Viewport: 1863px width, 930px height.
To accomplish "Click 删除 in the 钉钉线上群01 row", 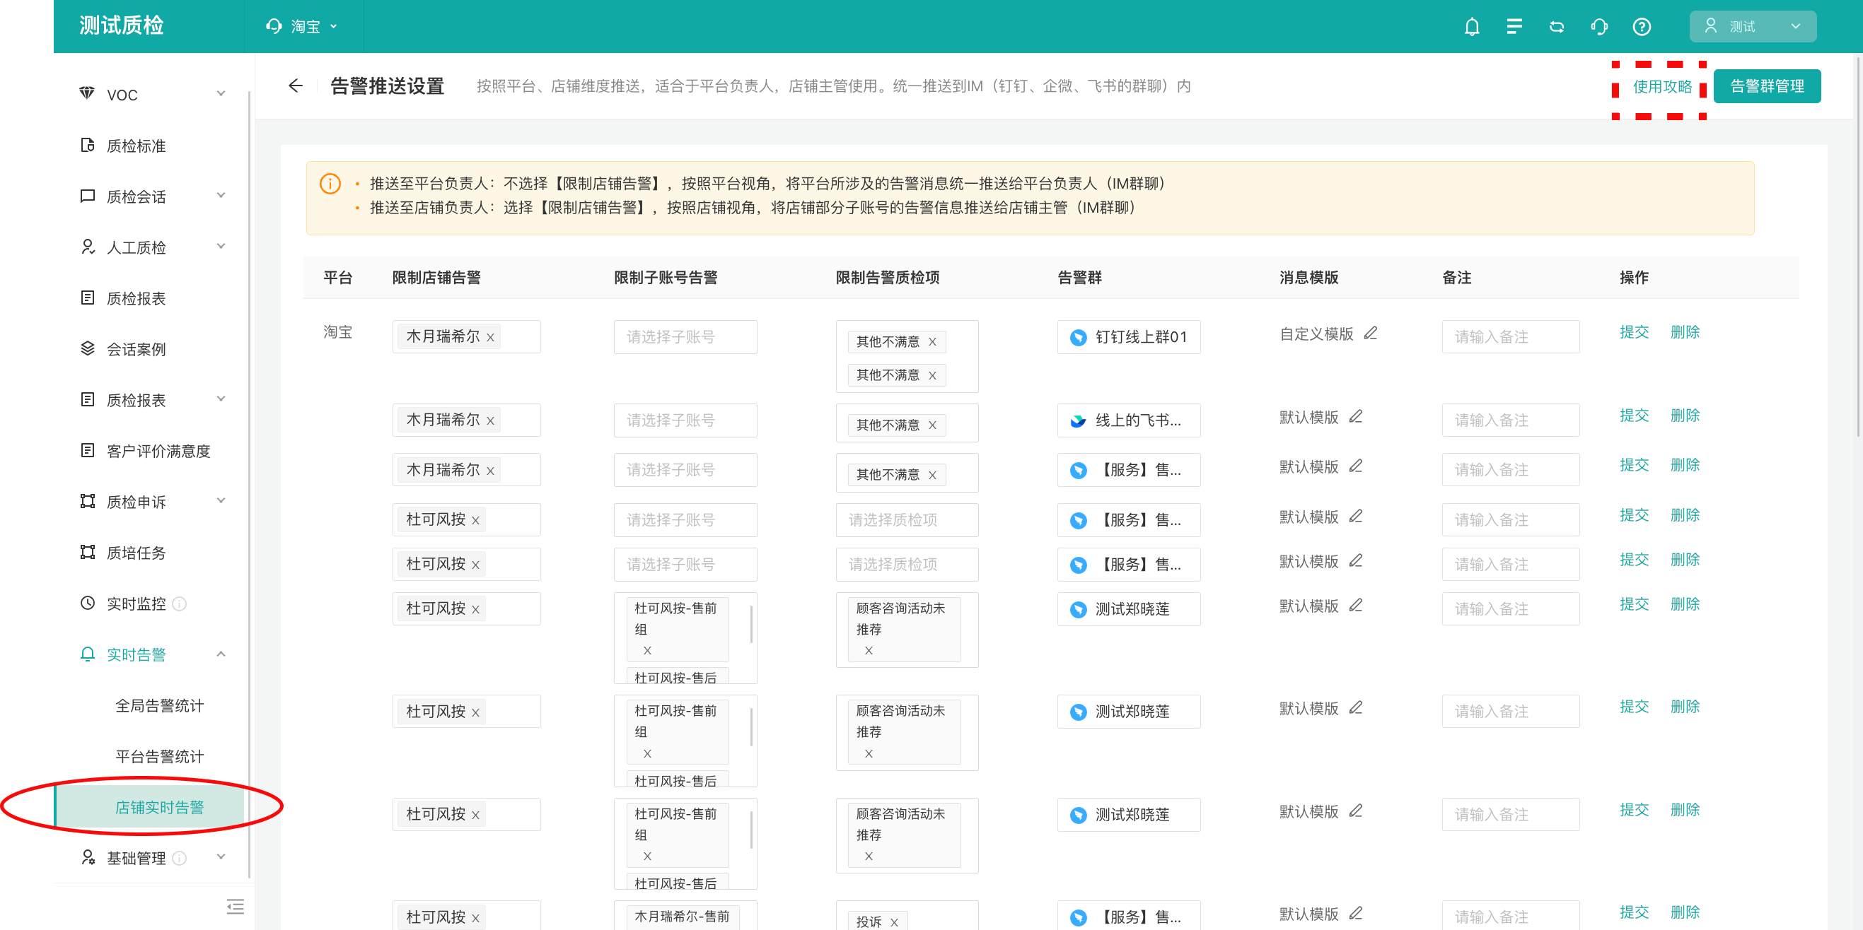I will point(1684,331).
